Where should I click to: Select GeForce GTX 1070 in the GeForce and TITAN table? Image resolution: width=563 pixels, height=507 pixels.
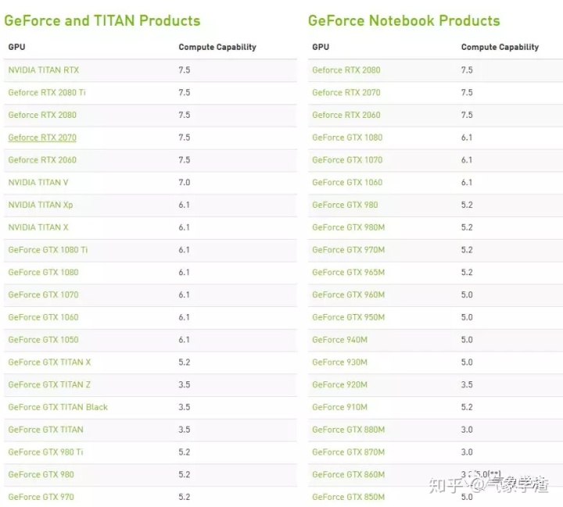click(x=44, y=295)
